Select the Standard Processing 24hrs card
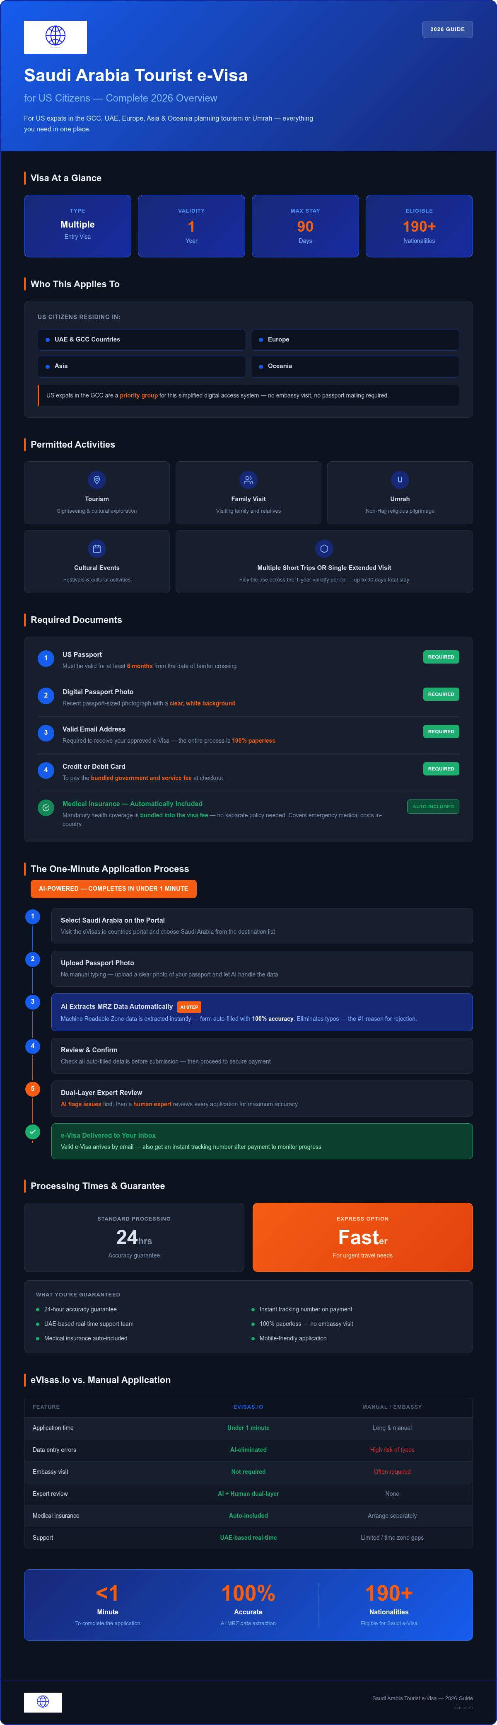 point(134,1237)
